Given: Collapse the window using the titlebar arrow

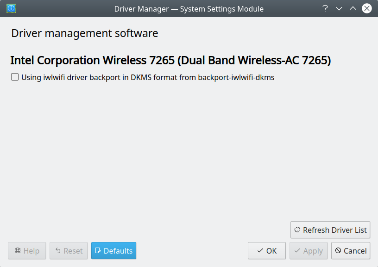Looking at the screenshot, I should click(x=353, y=8).
